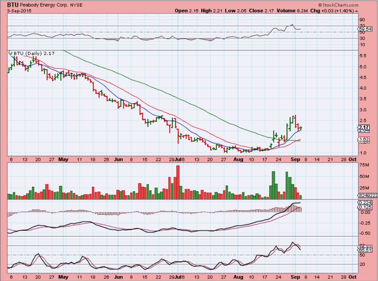This screenshot has height=281, width=378.
Task: Click the 8249222 volume value tag
Action: [x=368, y=196]
